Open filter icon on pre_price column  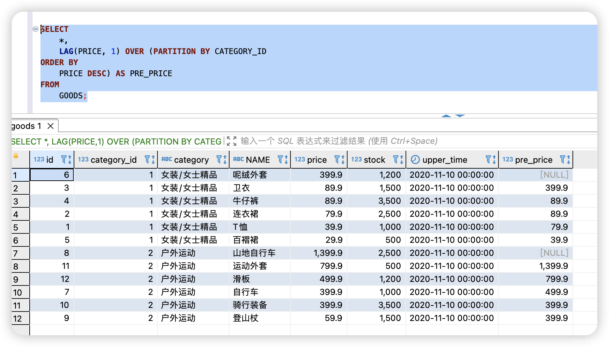pos(563,160)
